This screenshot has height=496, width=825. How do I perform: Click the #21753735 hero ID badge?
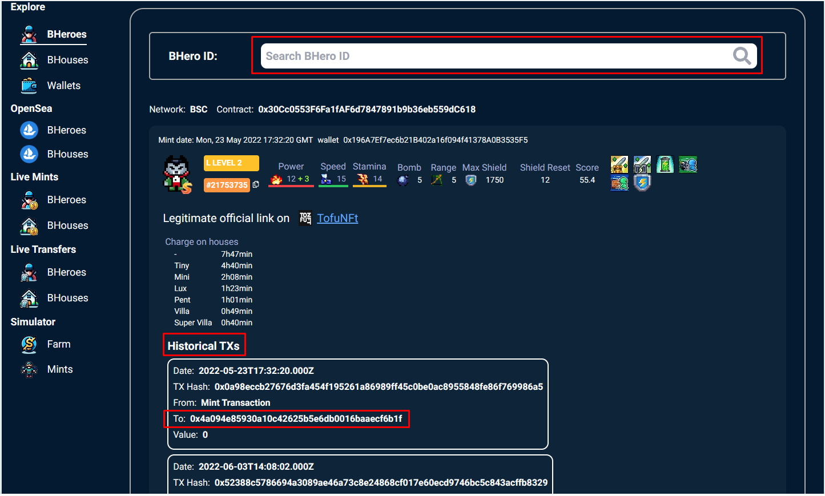227,185
